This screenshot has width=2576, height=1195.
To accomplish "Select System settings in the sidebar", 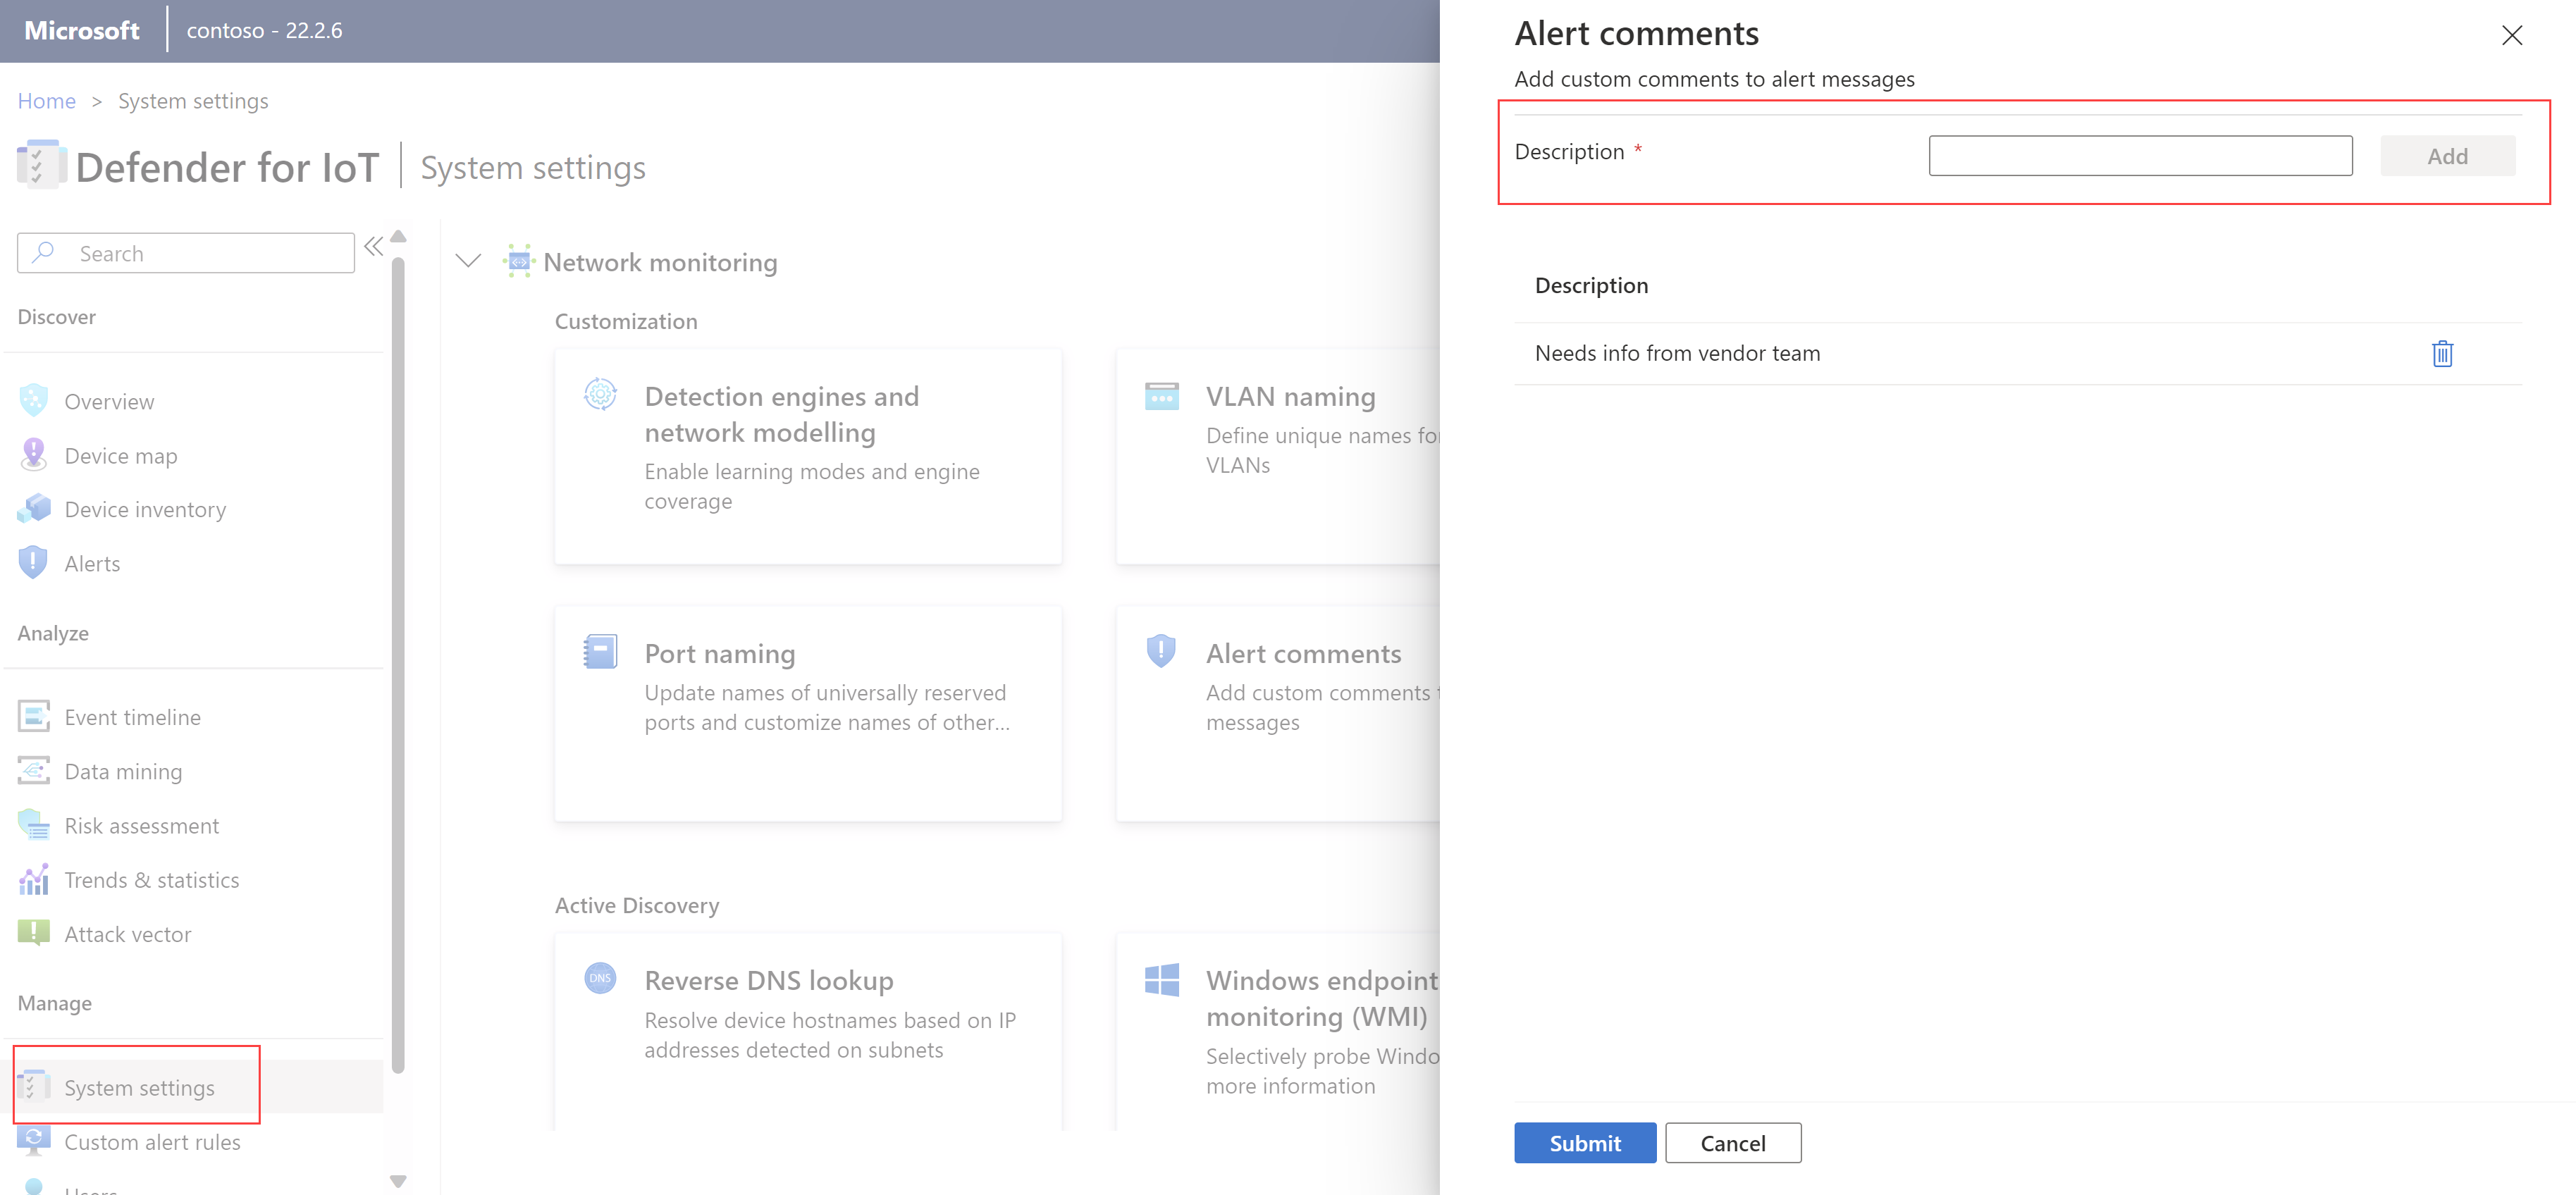I will [140, 1086].
